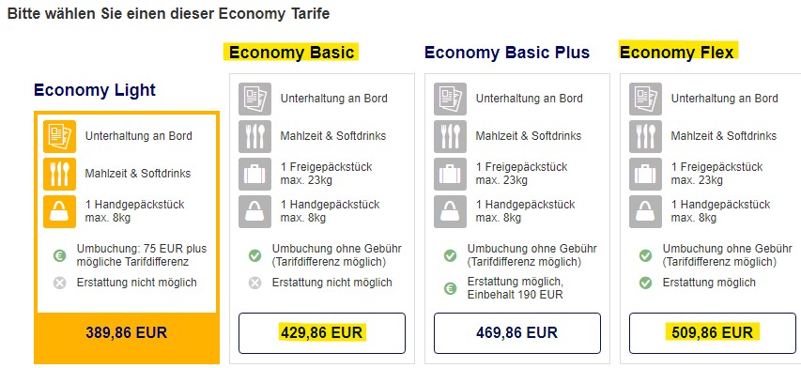Screen dimensions: 801x368
Task: Click the orange hand baggage icon
Action: pos(59,212)
